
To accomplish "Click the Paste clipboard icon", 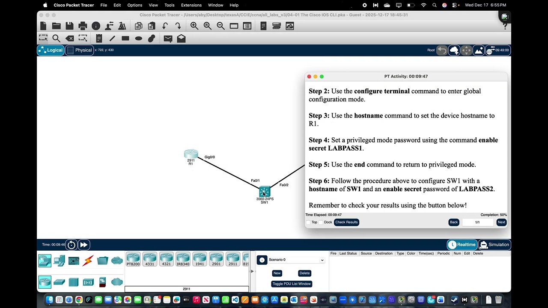I will (x=151, y=26).
